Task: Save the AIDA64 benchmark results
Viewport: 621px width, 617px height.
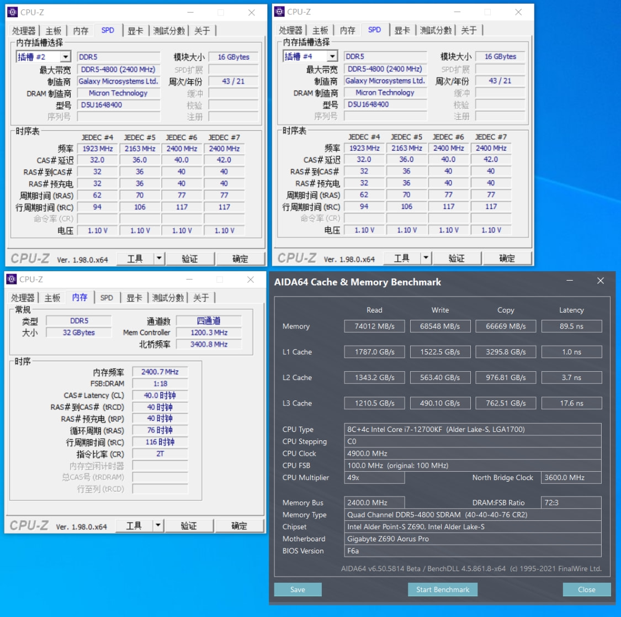Action: [x=298, y=589]
